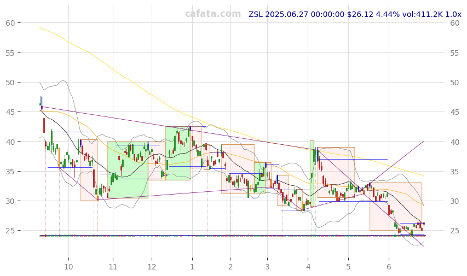
Task: Click the 55 label on left price axis
Action: coord(10,53)
